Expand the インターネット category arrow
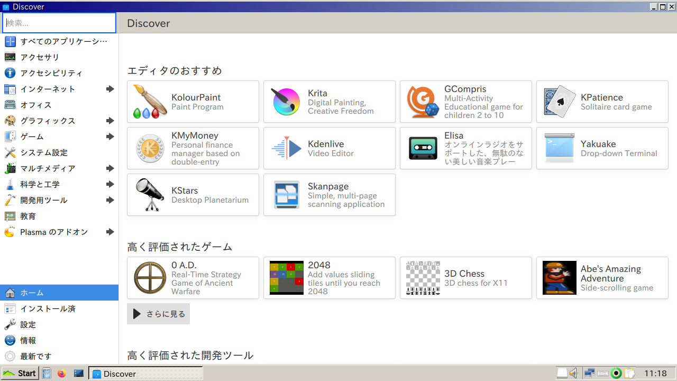This screenshot has height=381, width=677. (110, 89)
